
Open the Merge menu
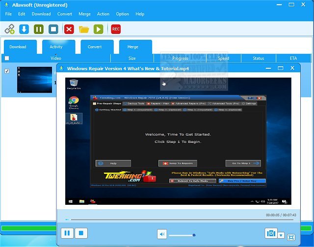[x=84, y=14]
